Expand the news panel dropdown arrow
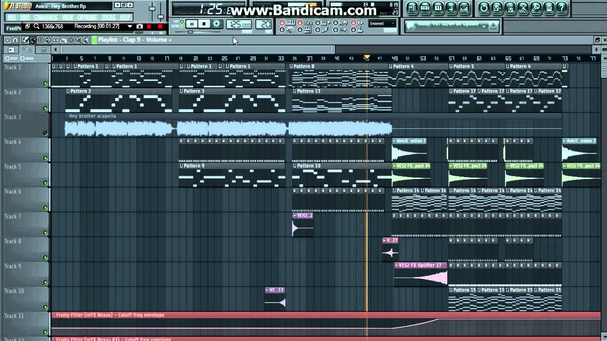This screenshot has height=341, width=607. (484, 27)
